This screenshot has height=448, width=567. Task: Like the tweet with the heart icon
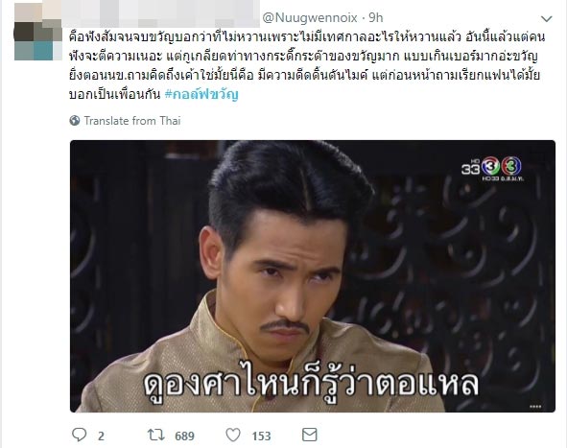click(233, 435)
